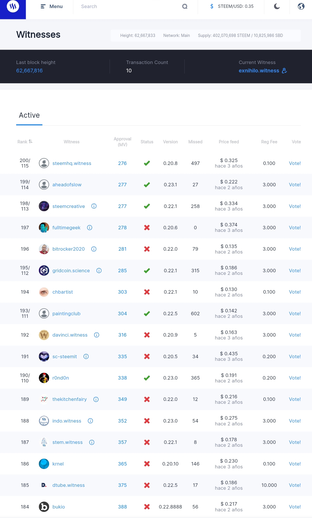The width and height of the screenshot is (312, 518).
Task: Open aheadofslow witness link
Action: [67, 185]
